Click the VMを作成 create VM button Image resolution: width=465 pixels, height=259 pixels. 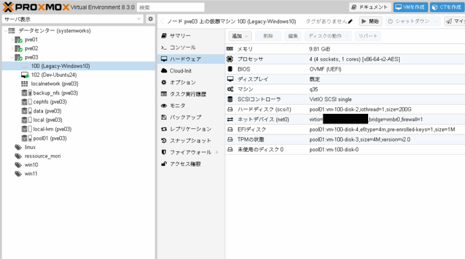(411, 7)
